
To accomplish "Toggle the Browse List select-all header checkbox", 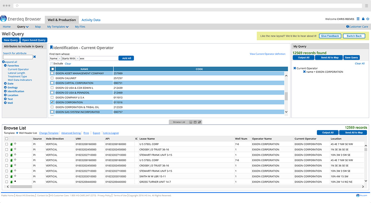I will coord(7,139).
